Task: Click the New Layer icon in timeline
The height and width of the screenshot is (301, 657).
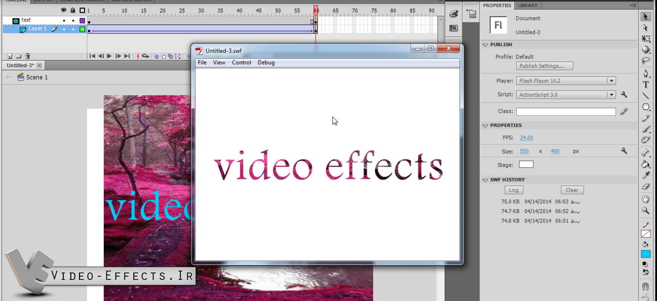Action: (10, 56)
